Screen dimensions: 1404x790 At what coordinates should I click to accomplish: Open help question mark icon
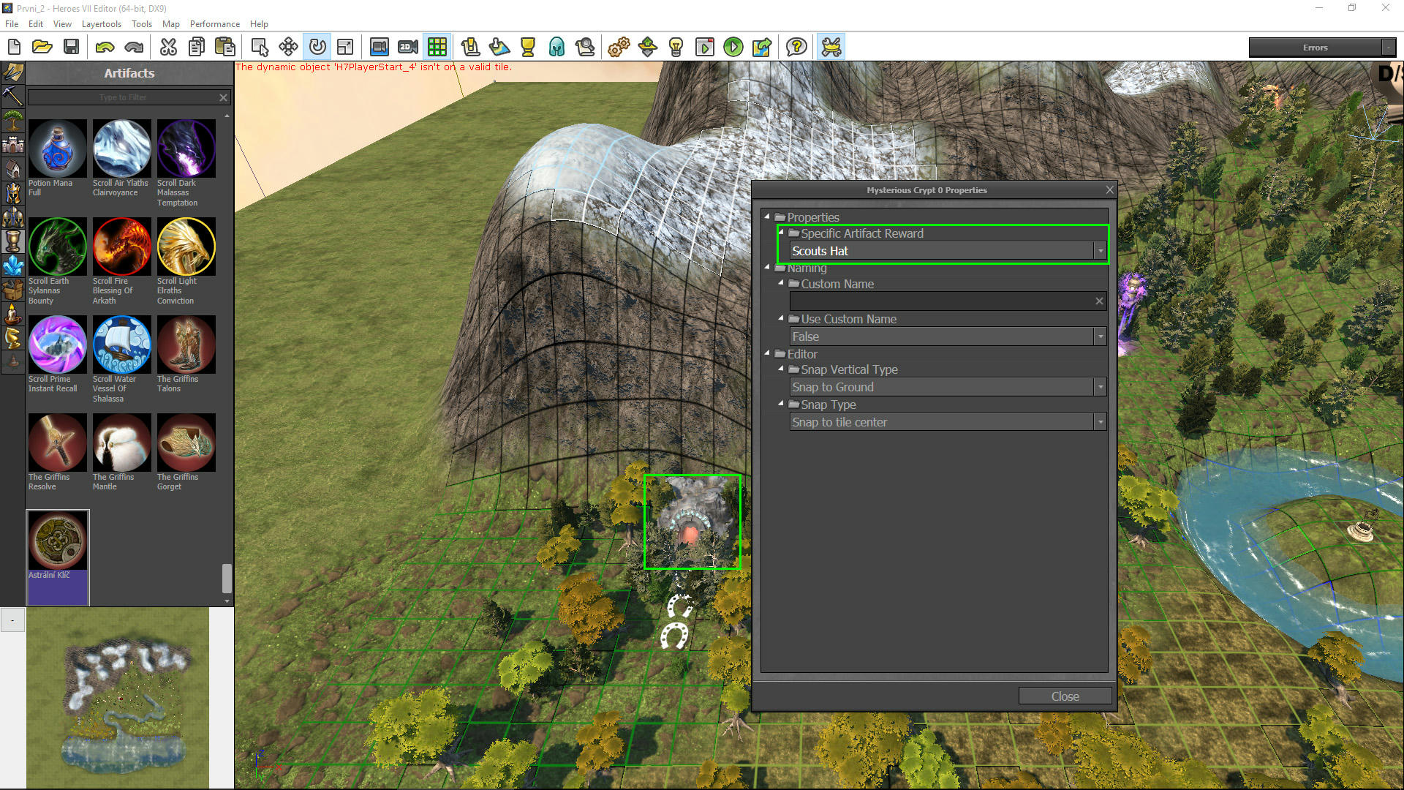[x=796, y=48]
